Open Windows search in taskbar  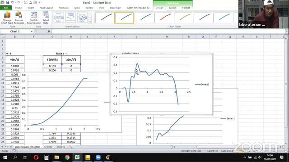[15, 157]
